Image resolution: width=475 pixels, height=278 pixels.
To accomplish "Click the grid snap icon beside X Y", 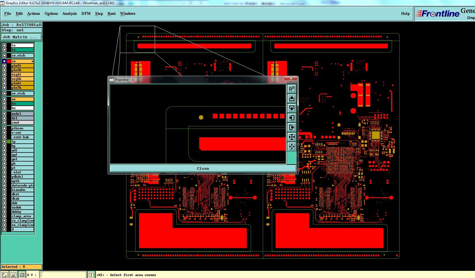I will (22, 275).
